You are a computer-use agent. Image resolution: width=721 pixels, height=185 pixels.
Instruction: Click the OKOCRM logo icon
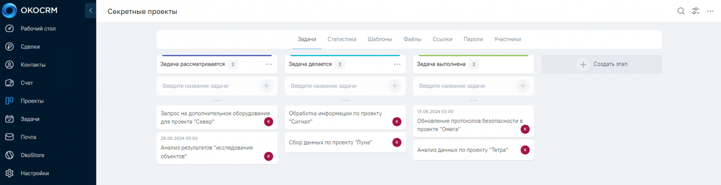click(9, 10)
